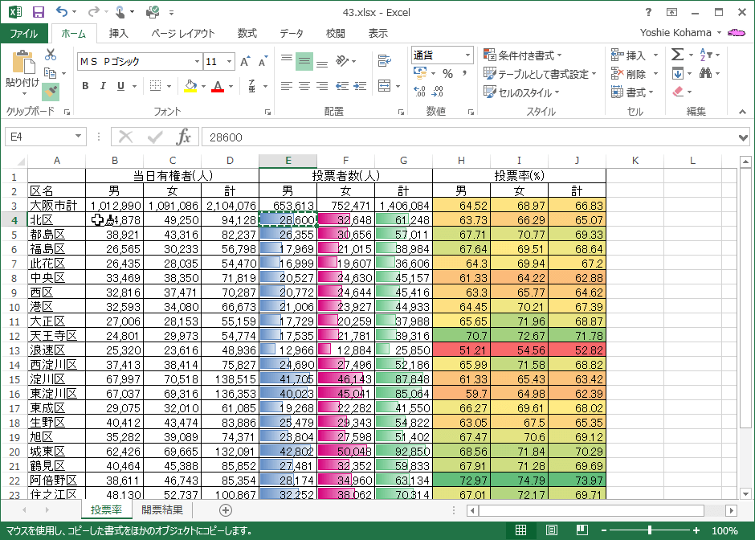Open the font name MS Pゴシック dropdown
The image size is (755, 540).
click(197, 62)
